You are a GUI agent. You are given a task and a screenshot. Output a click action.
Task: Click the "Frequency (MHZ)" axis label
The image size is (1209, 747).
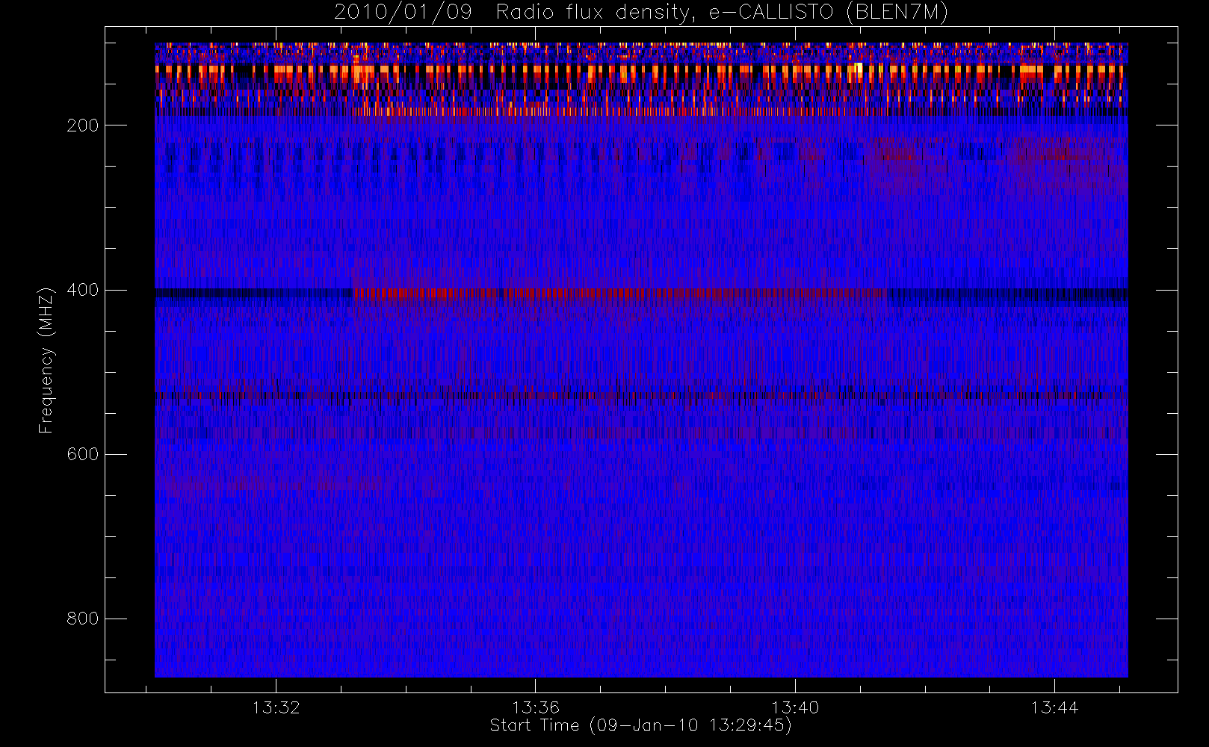(x=46, y=360)
